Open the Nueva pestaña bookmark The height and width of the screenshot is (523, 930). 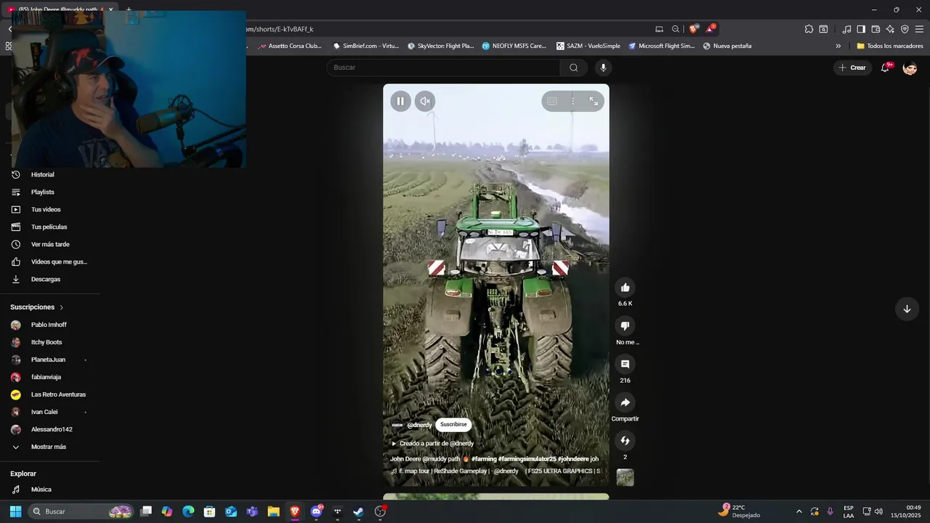pos(727,46)
